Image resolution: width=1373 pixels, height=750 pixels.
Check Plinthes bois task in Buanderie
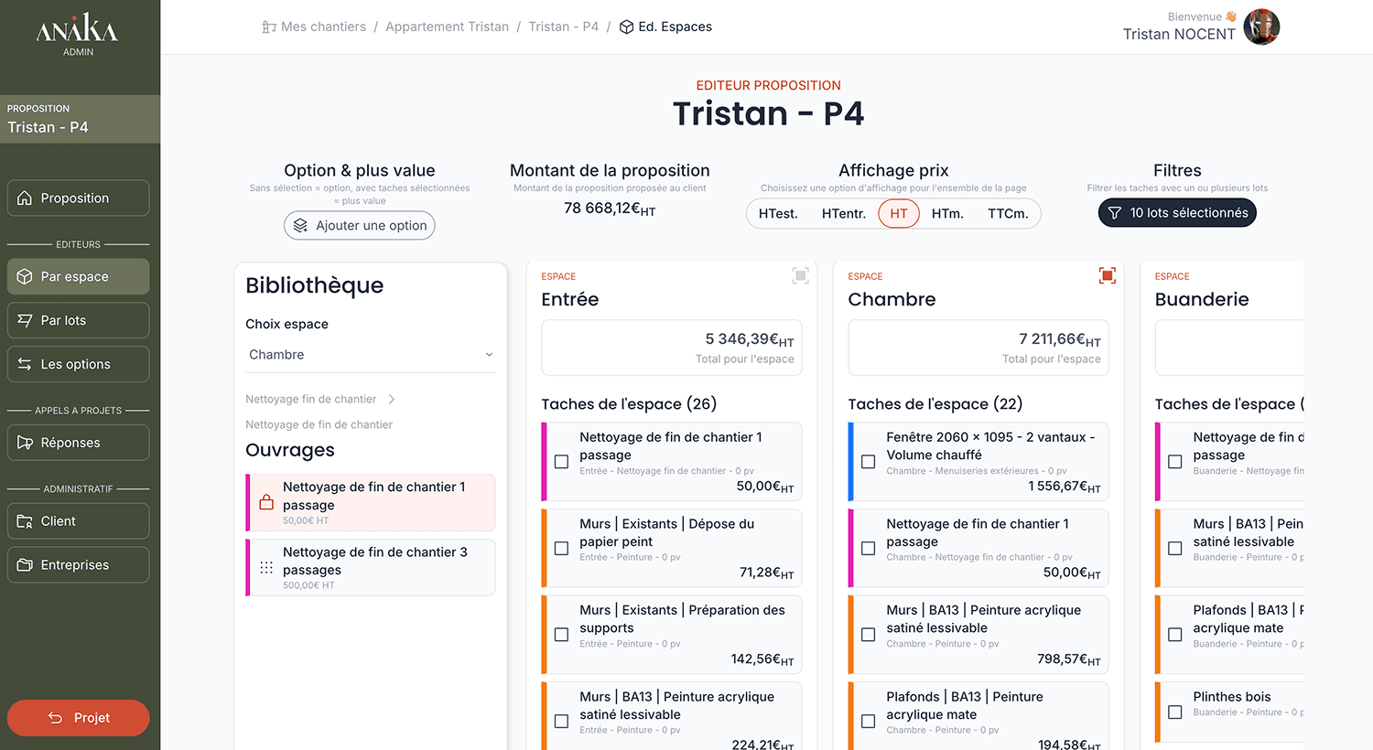[x=1174, y=712]
